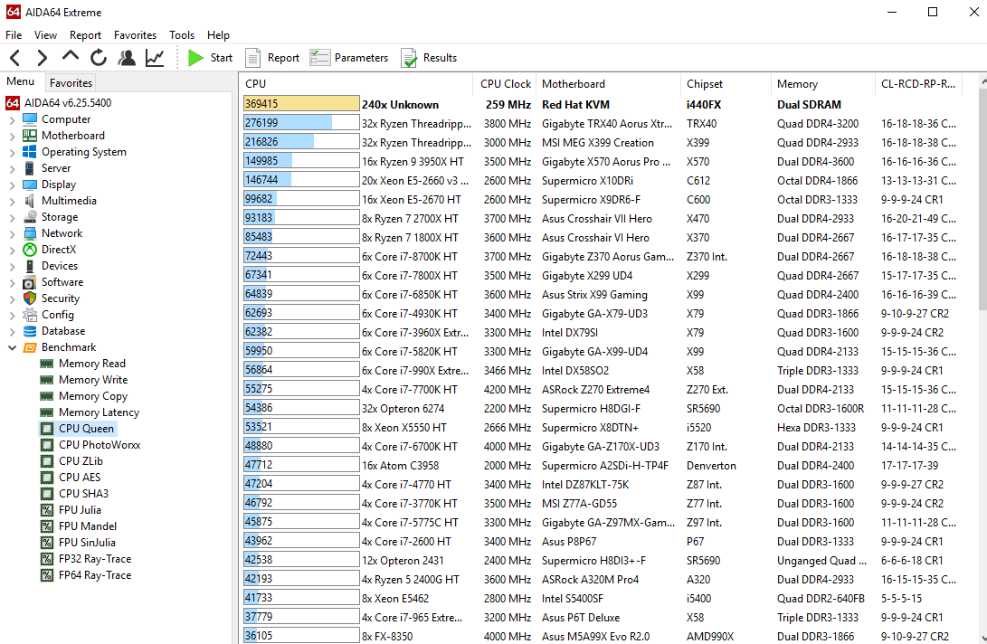987x644 pixels.
Task: Click the AIDA64 v6.25.5400 root icon
Action: pyautogui.click(x=12, y=102)
